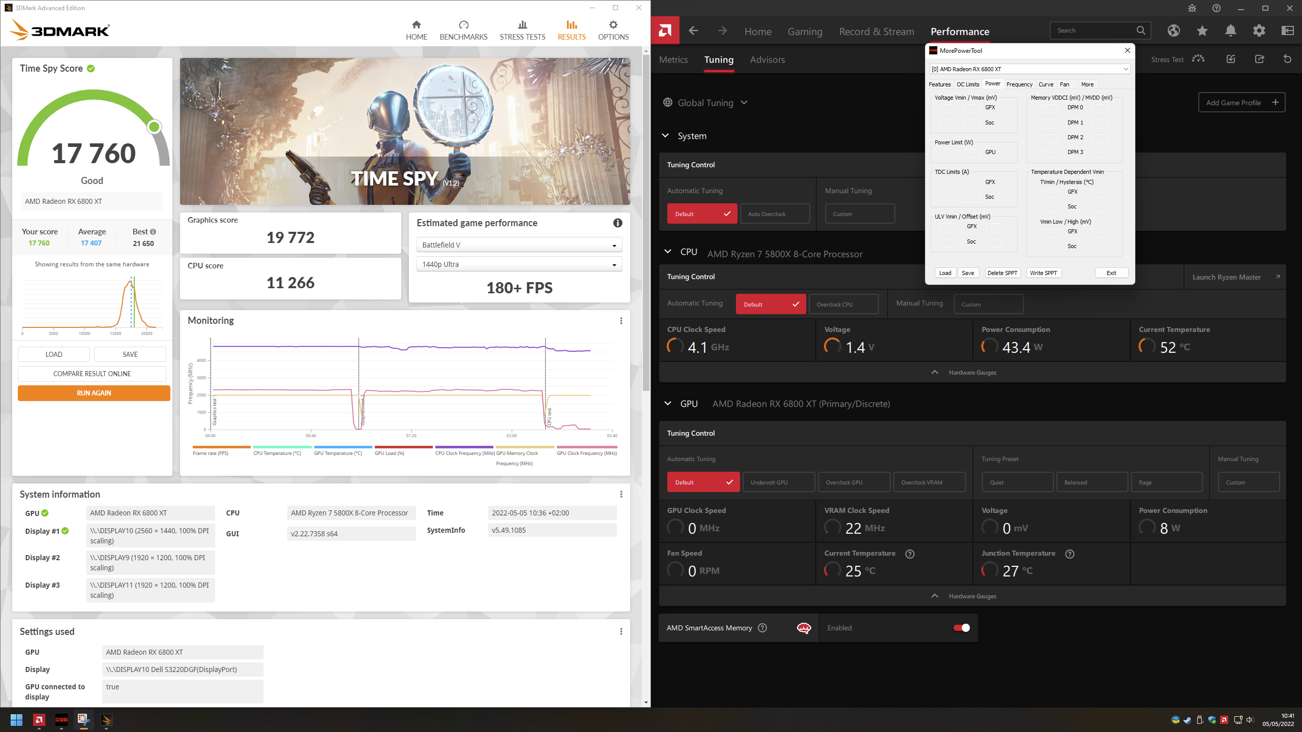
Task: Open the Metrics tab
Action: coord(673,59)
